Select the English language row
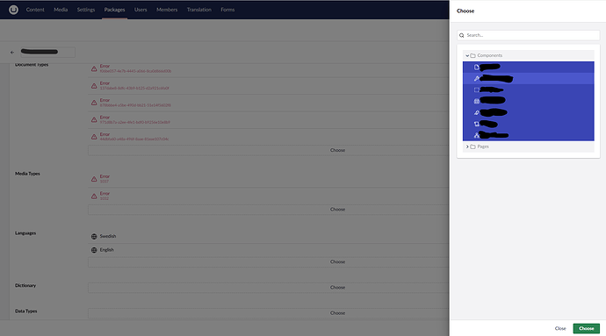The image size is (606, 336). click(268, 250)
